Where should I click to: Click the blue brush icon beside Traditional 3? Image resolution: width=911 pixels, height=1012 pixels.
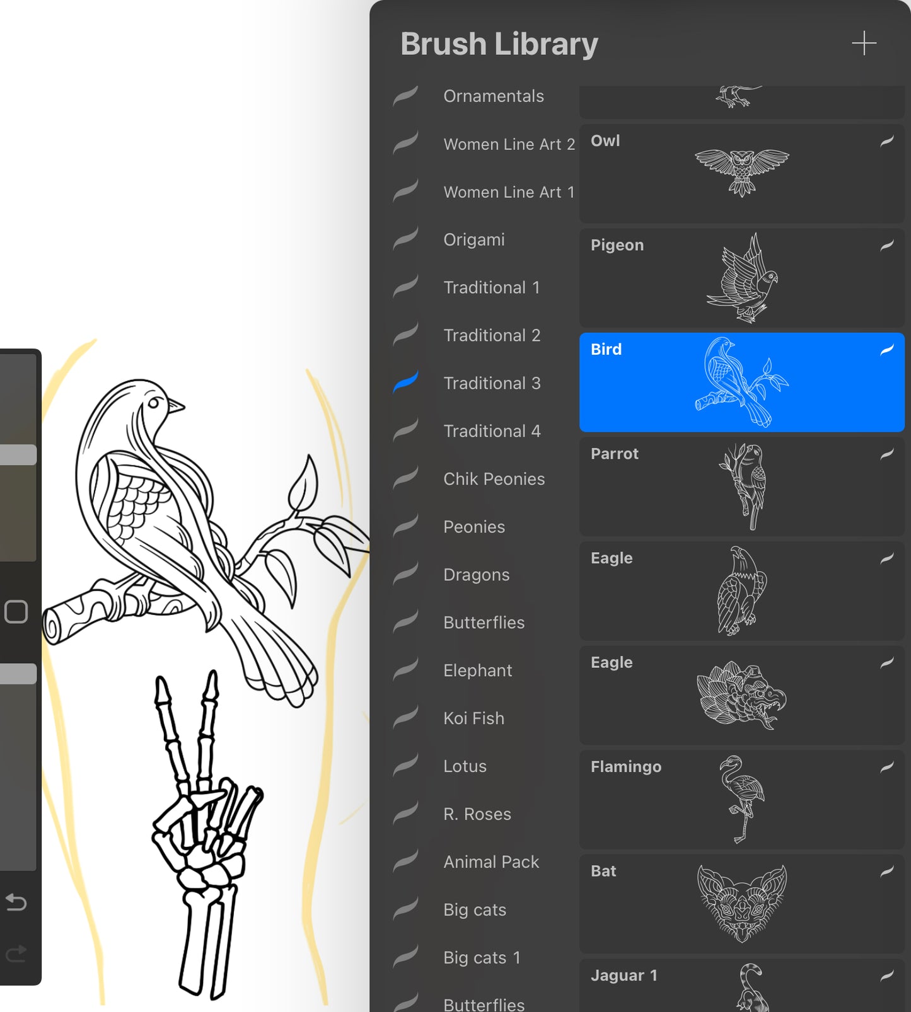click(x=405, y=383)
